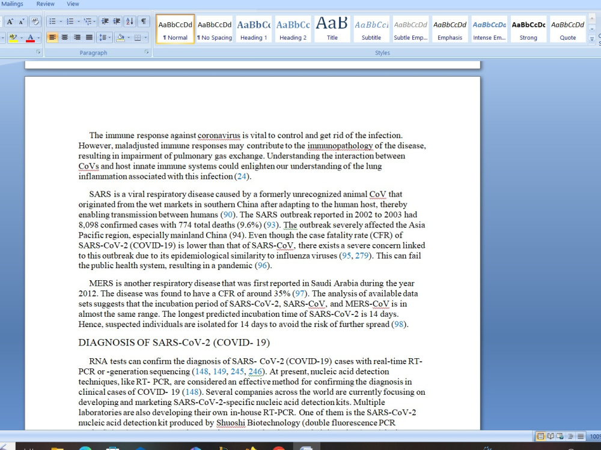This screenshot has height=450, width=601.
Task: Apply the Heading 2 style
Action: point(293,29)
